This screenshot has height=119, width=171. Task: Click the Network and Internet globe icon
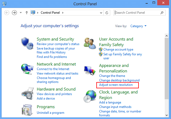(27, 68)
